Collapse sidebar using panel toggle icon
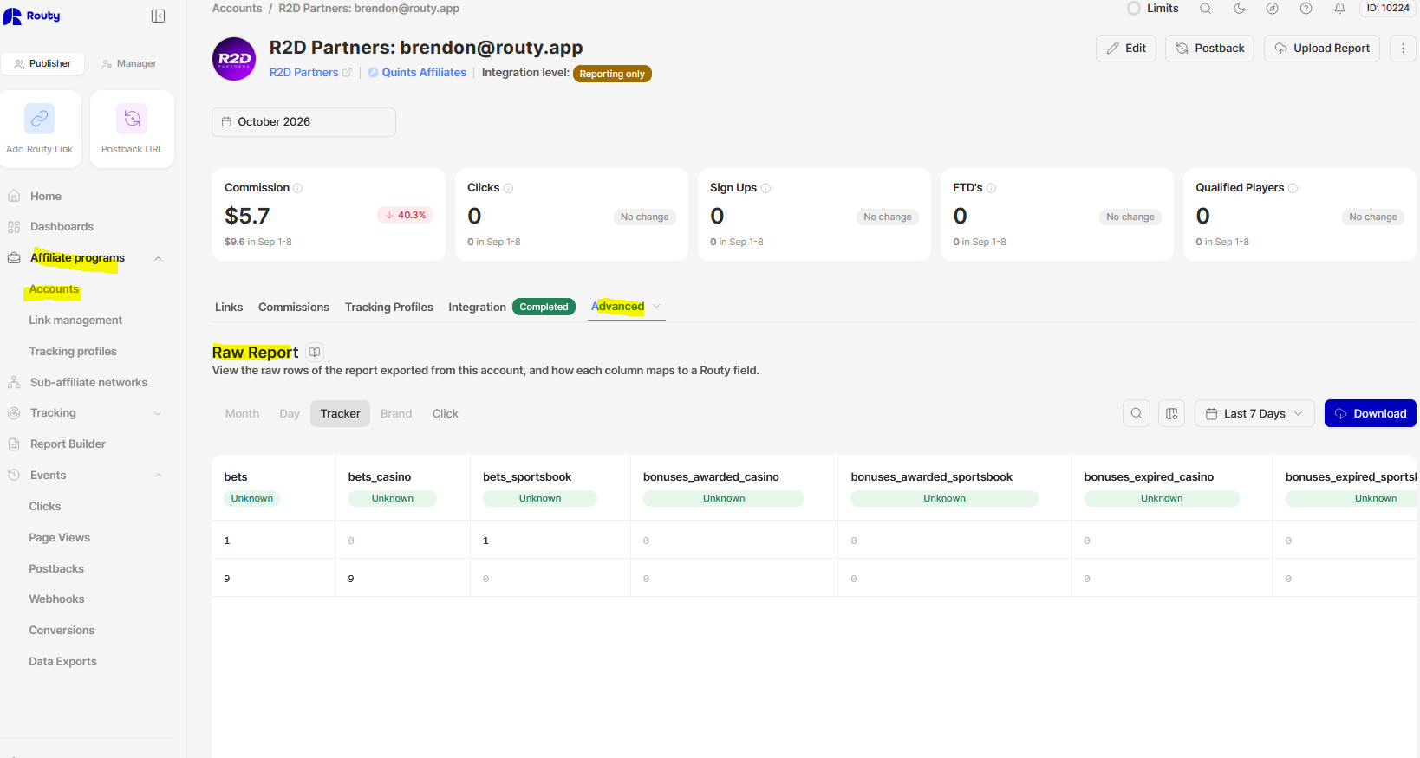Screen dimensions: 1420x758 [x=158, y=16]
